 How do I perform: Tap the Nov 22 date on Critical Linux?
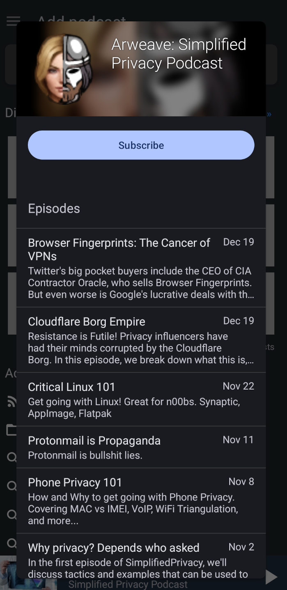238,386
